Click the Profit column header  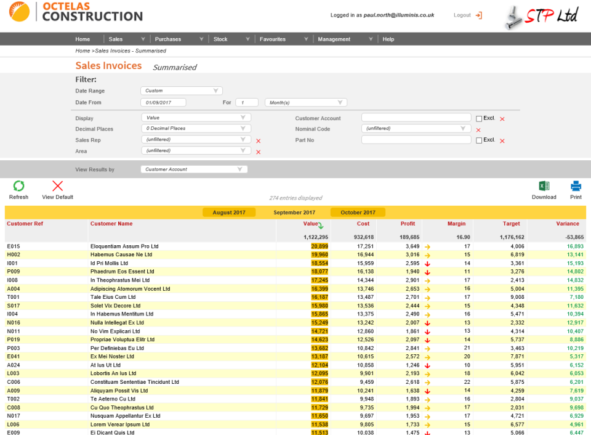[x=408, y=224]
